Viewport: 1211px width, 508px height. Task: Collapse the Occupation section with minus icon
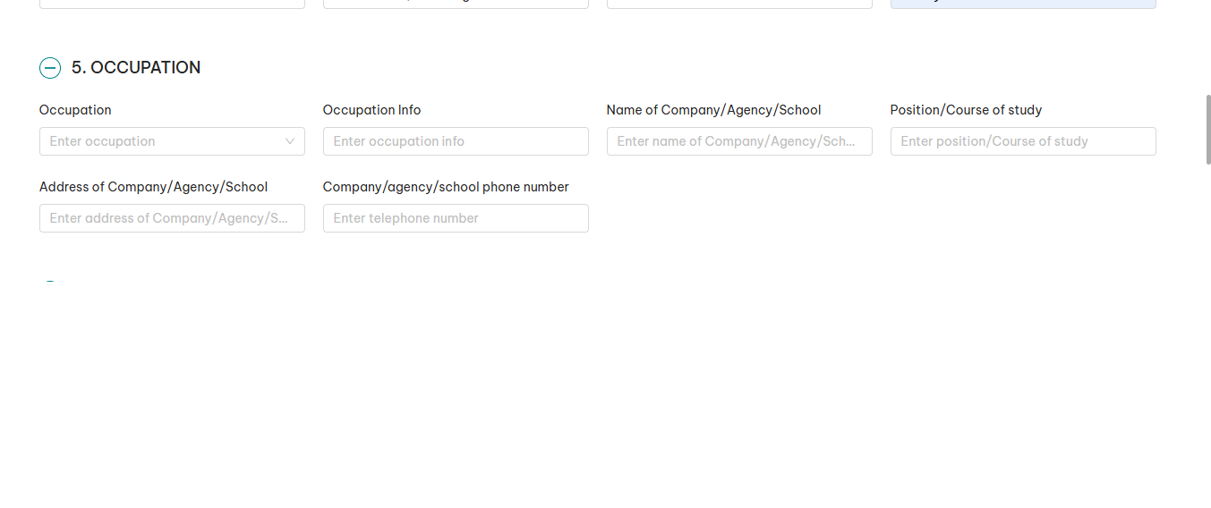coord(50,68)
